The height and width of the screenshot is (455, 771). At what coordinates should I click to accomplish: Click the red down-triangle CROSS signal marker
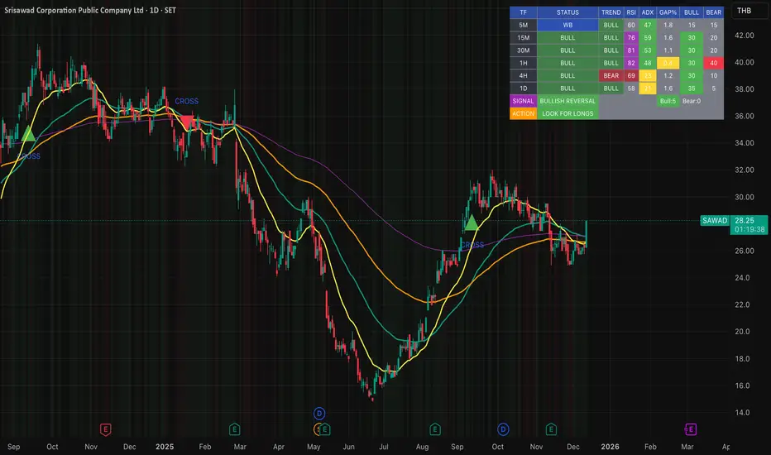187,122
